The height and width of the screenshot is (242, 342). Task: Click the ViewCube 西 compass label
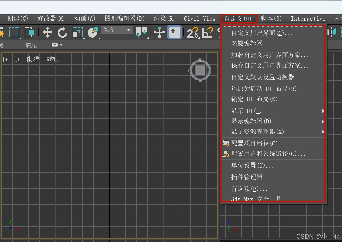pyautogui.click(x=190, y=70)
